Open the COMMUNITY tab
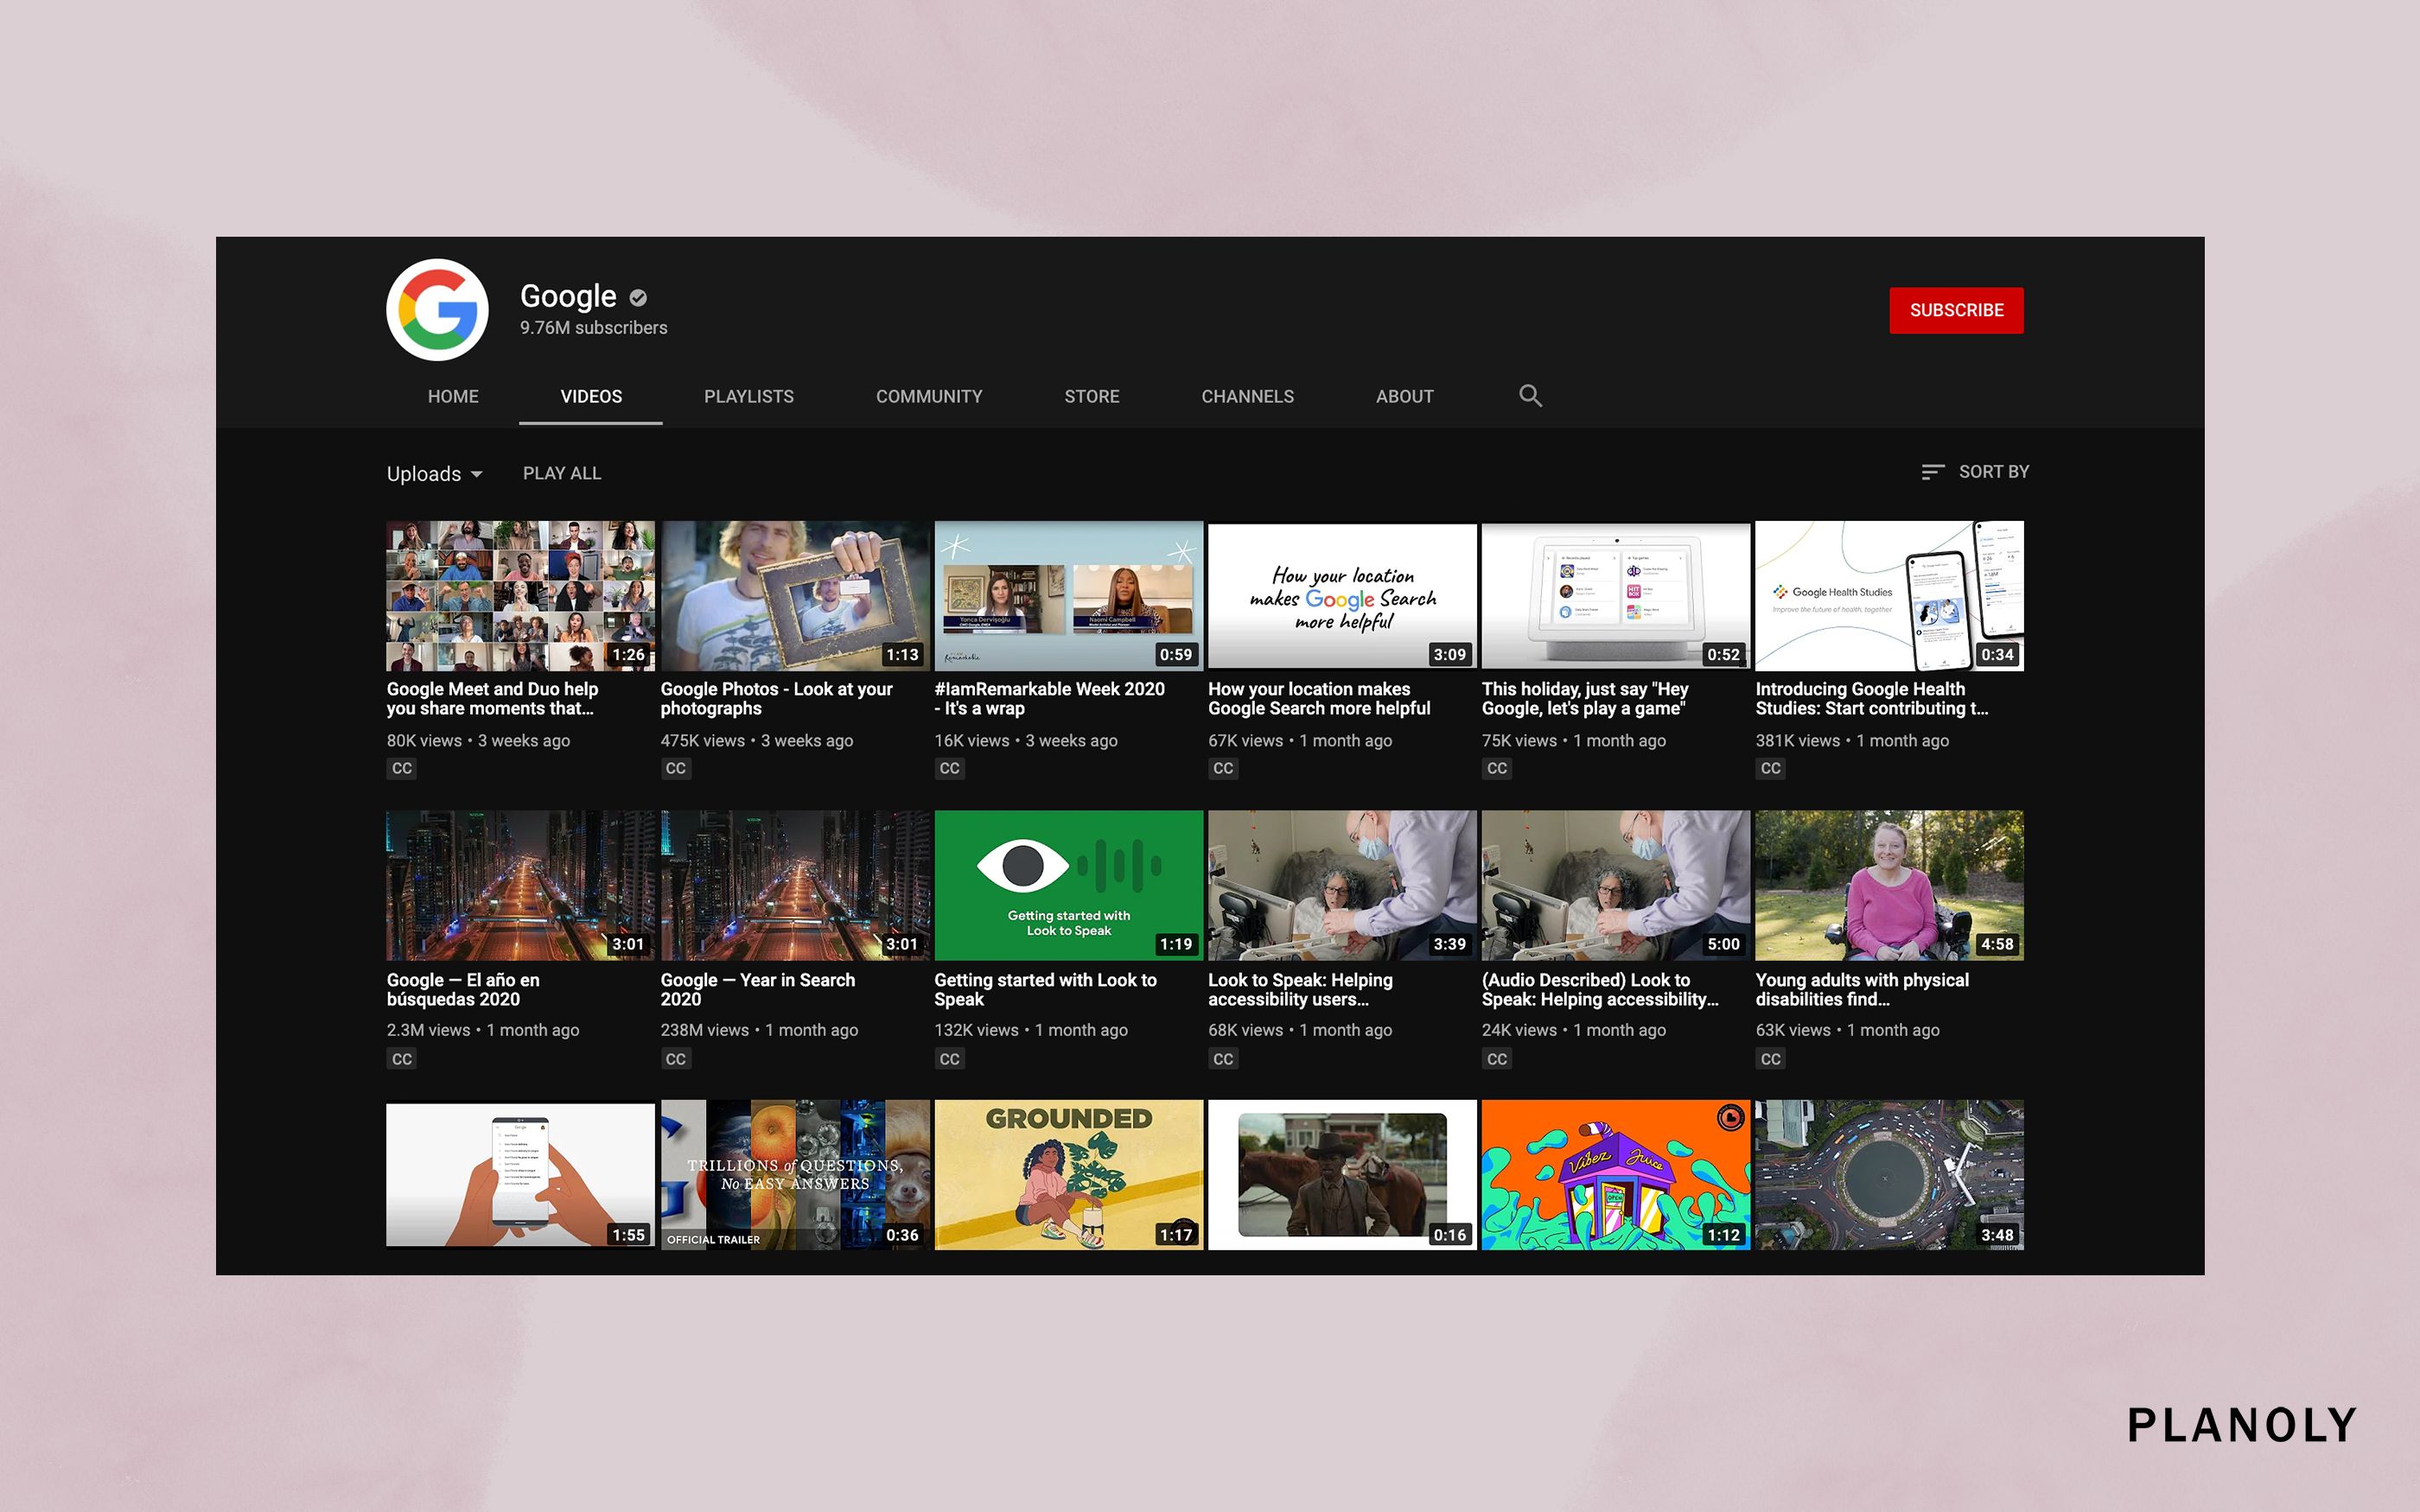The width and height of the screenshot is (2420, 1512). point(928,396)
